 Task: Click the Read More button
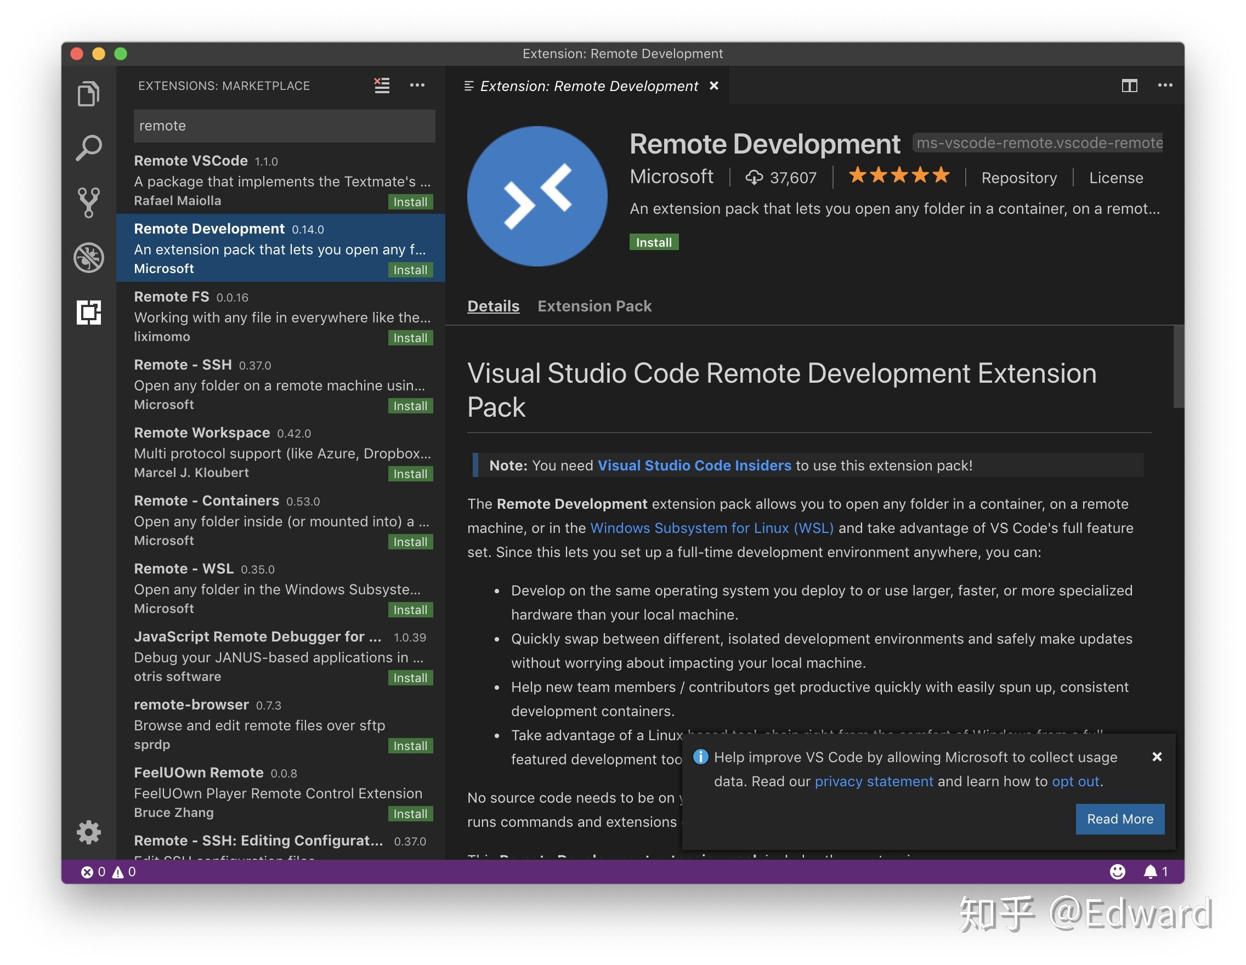pos(1120,819)
